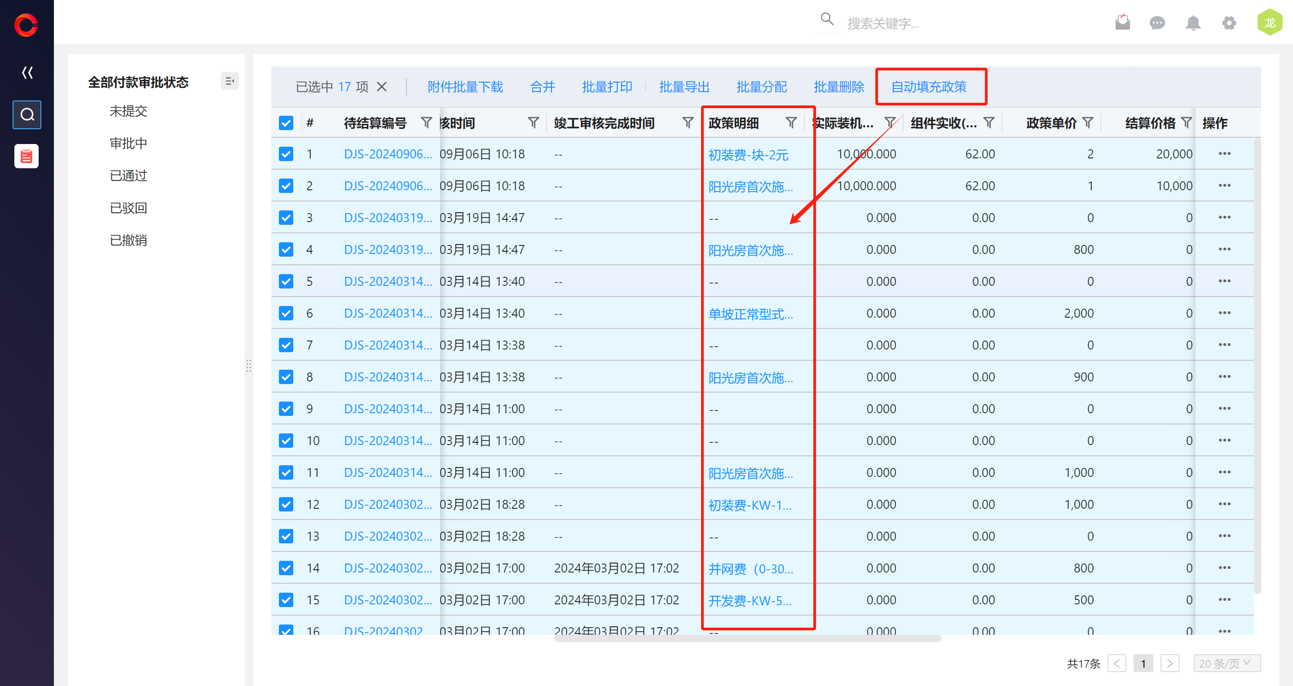Image resolution: width=1293 pixels, height=686 pixels.
Task: Collapse the 全部付款审批状态 panel toggle
Action: [x=229, y=81]
